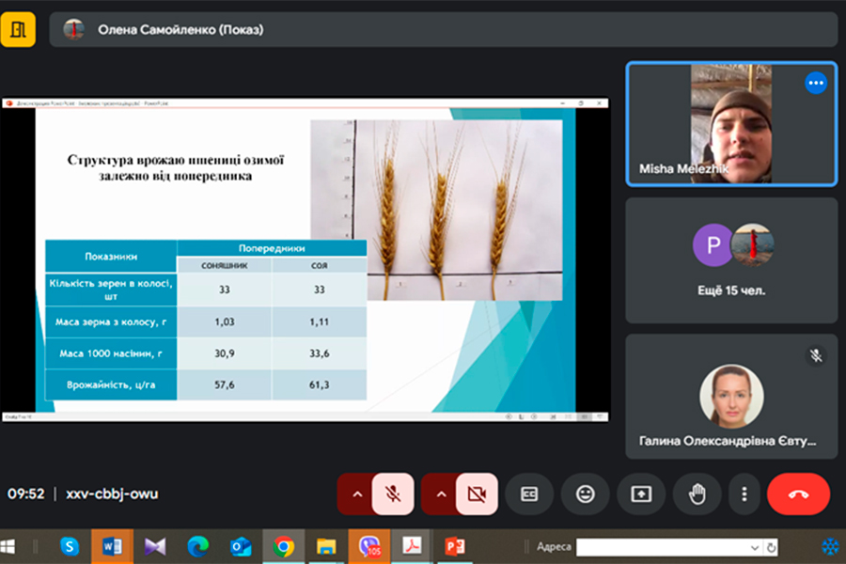
Task: Open Viber with 105 unread badge
Action: point(369,547)
